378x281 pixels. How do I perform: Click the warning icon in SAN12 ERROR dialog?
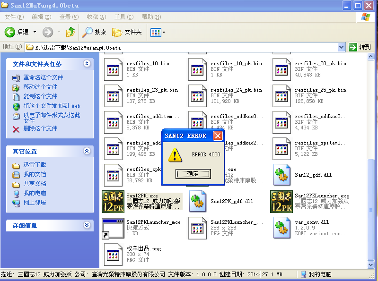[x=175, y=155]
